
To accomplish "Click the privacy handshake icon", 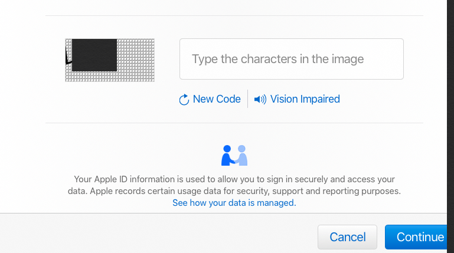I will click(234, 155).
